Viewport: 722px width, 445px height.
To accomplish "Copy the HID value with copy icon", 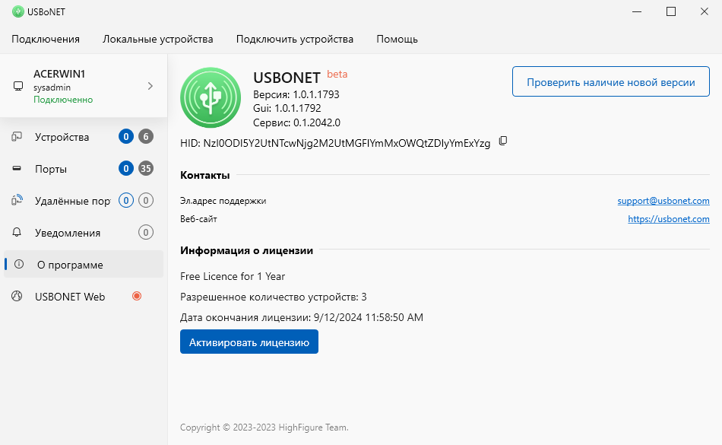I will (503, 141).
